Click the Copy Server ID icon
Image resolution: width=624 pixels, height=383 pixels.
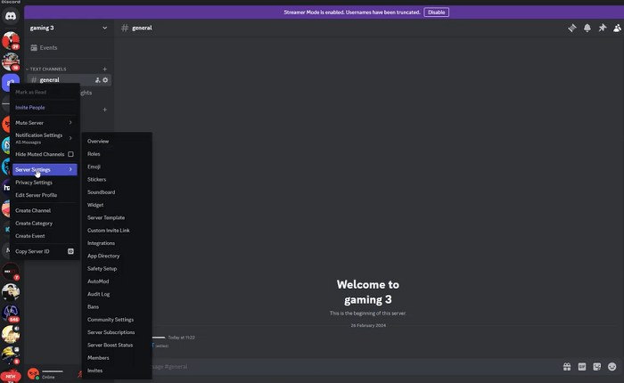[x=70, y=251]
